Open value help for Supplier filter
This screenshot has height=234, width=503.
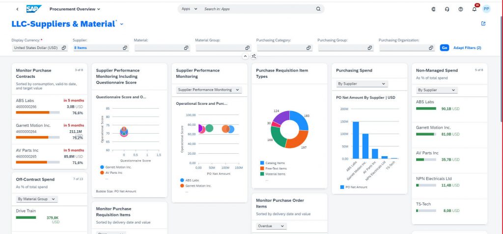[x=125, y=48]
